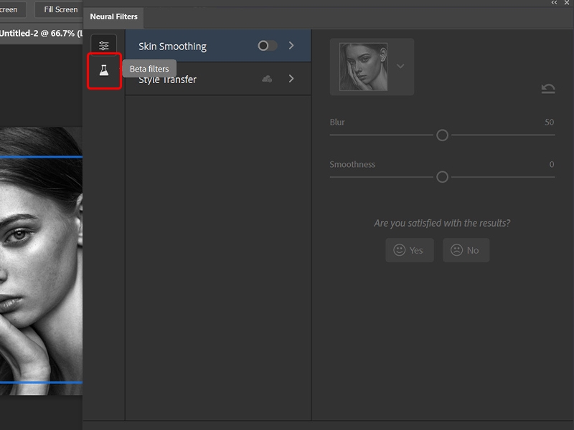Screen dimensions: 574x430
Task: Click the Smoothness slider handle
Action: (x=442, y=176)
